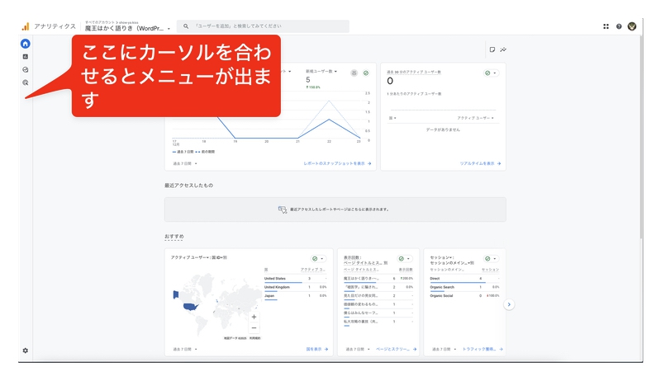Click the アナリティクス product name
This screenshot has width=661, height=381.
tap(55, 26)
